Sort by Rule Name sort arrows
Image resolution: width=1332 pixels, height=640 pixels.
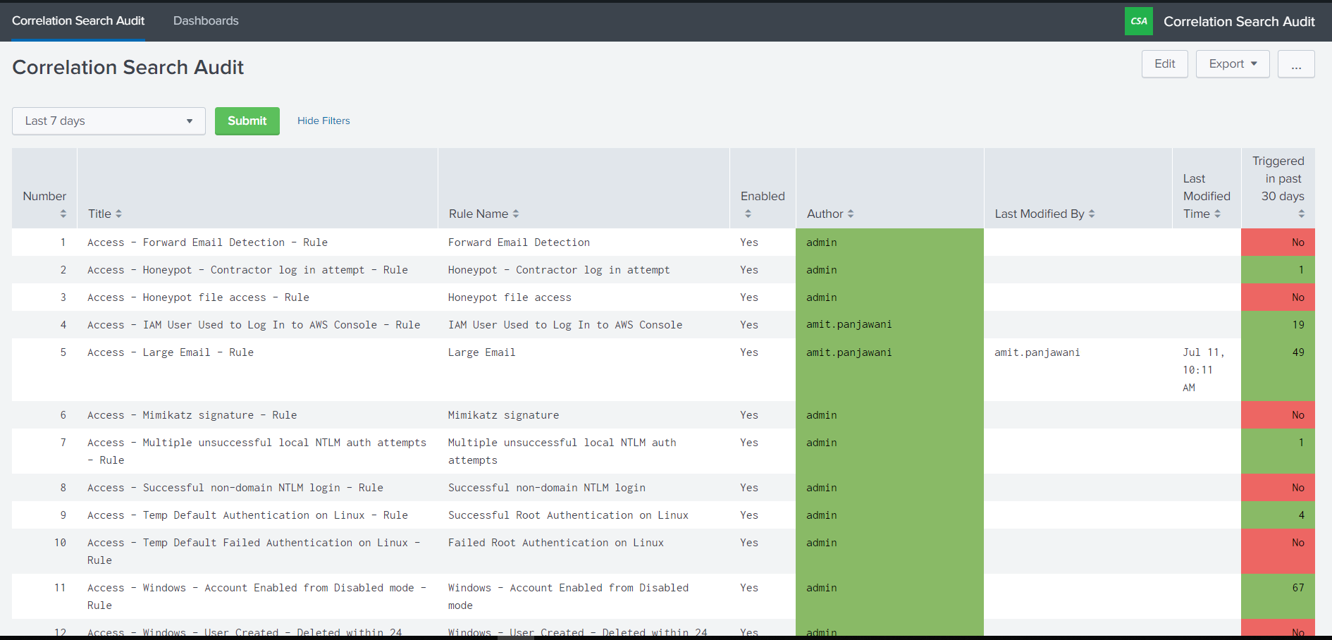coord(516,214)
